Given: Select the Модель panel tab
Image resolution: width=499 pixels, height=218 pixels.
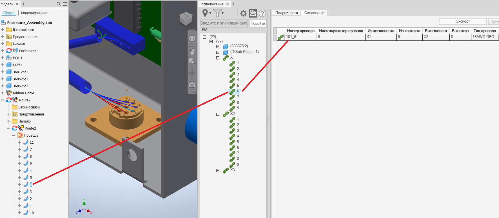Looking at the screenshot, I should [x=7, y=4].
